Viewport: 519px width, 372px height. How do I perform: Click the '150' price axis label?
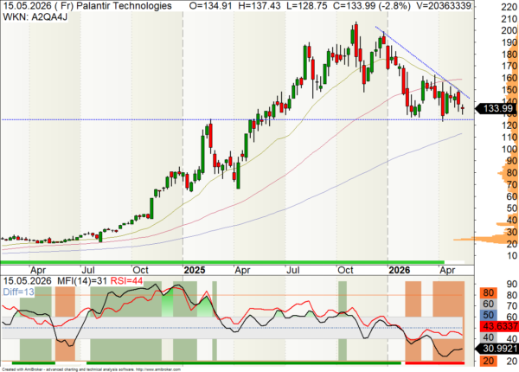pos(509,90)
